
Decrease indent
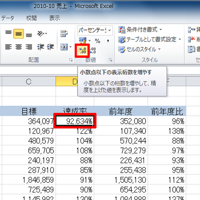tap(40, 47)
